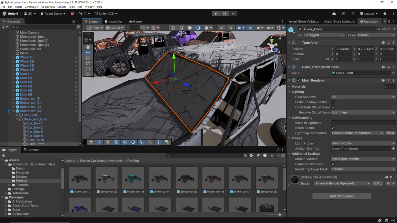Enable Static Shadow Caster checkbox

click(x=333, y=102)
